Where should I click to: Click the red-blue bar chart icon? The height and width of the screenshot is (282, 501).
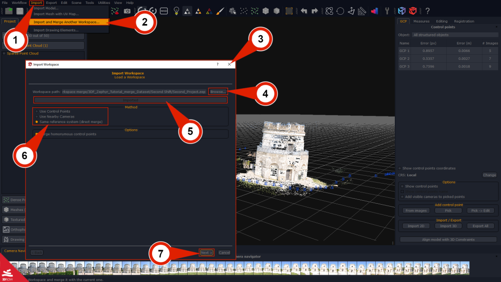(x=374, y=11)
